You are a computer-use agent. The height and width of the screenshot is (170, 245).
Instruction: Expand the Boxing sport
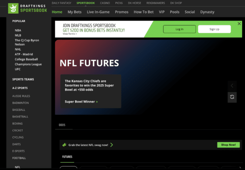point(17,124)
